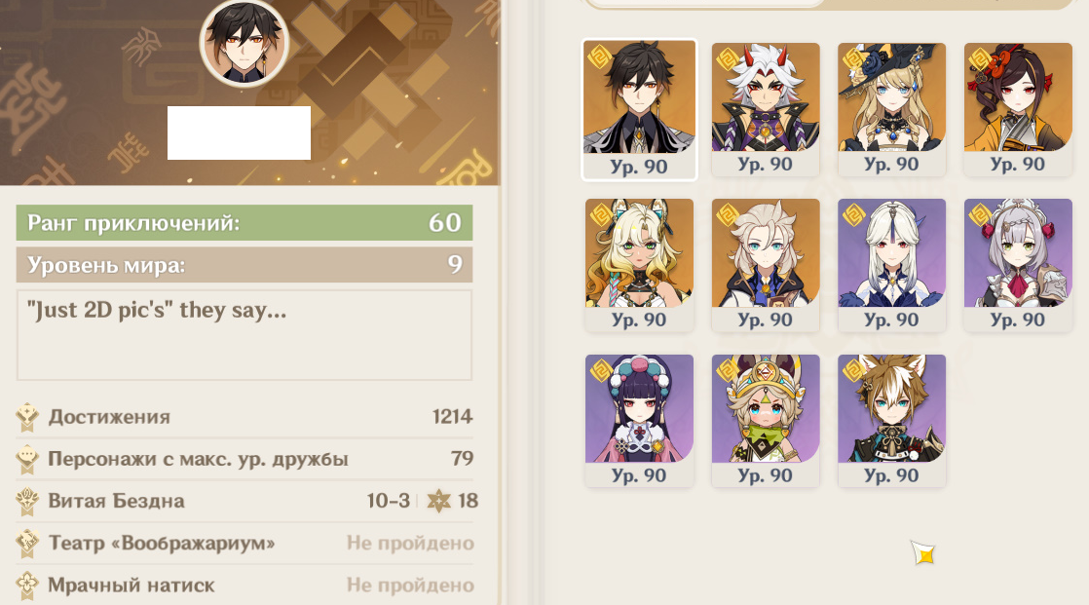This screenshot has height=605, width=1089.
Task: Choose the Ningguang character card
Action: (892, 265)
